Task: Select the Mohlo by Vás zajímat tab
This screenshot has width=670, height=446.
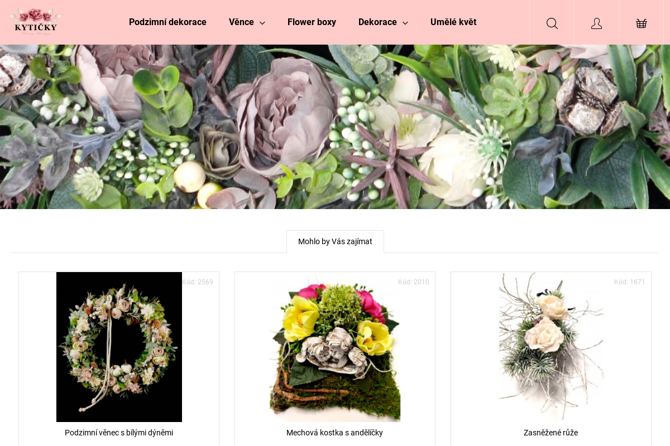Action: coord(335,241)
